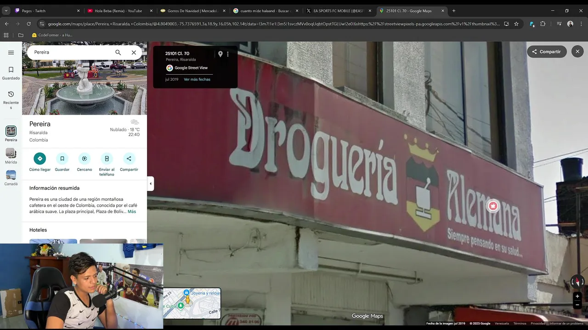Click Ver más fechas link
This screenshot has height=330, width=588.
coord(197,79)
